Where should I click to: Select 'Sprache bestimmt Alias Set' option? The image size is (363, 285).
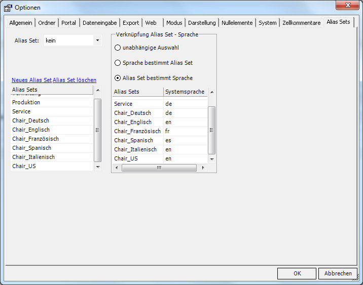tap(118, 63)
